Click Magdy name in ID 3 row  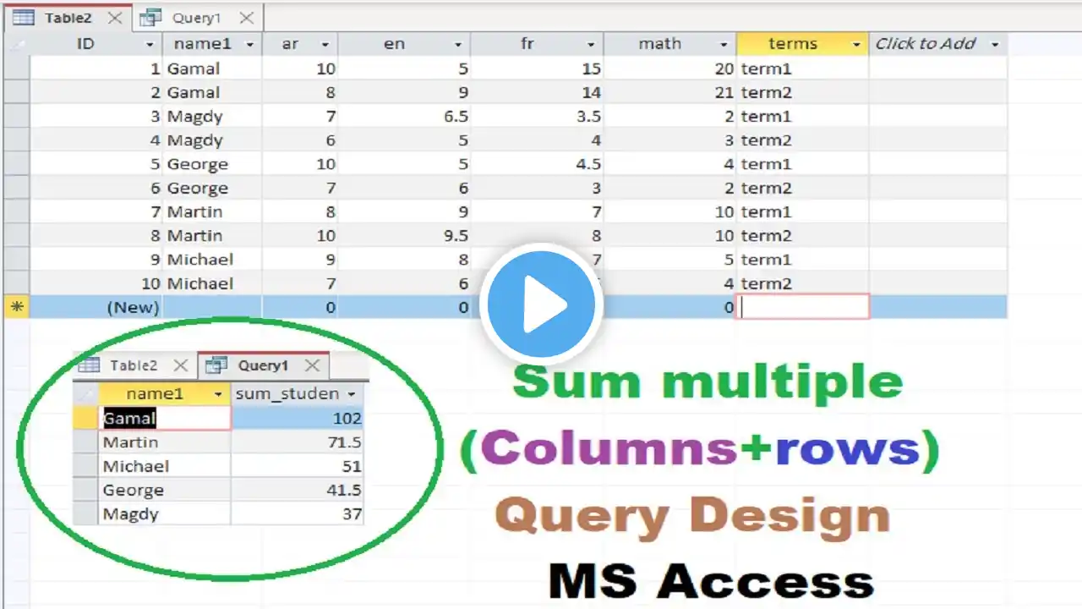point(195,117)
